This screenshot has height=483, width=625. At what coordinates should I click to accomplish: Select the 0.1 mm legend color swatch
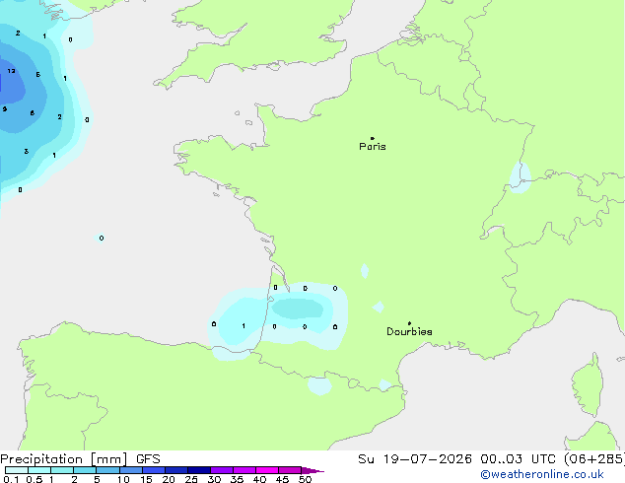[17, 470]
